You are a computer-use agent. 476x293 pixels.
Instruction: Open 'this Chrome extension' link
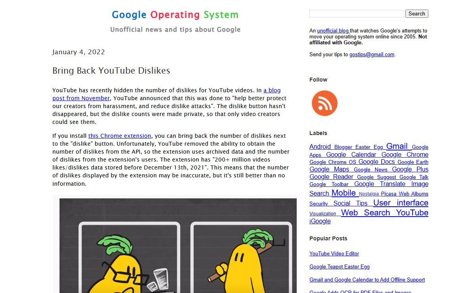click(x=119, y=136)
